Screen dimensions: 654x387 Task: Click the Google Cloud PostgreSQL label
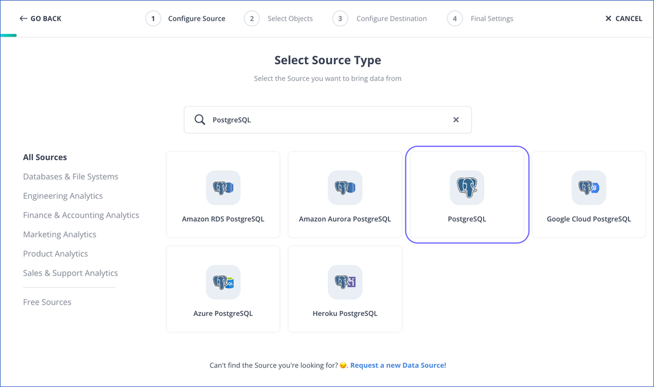point(589,219)
